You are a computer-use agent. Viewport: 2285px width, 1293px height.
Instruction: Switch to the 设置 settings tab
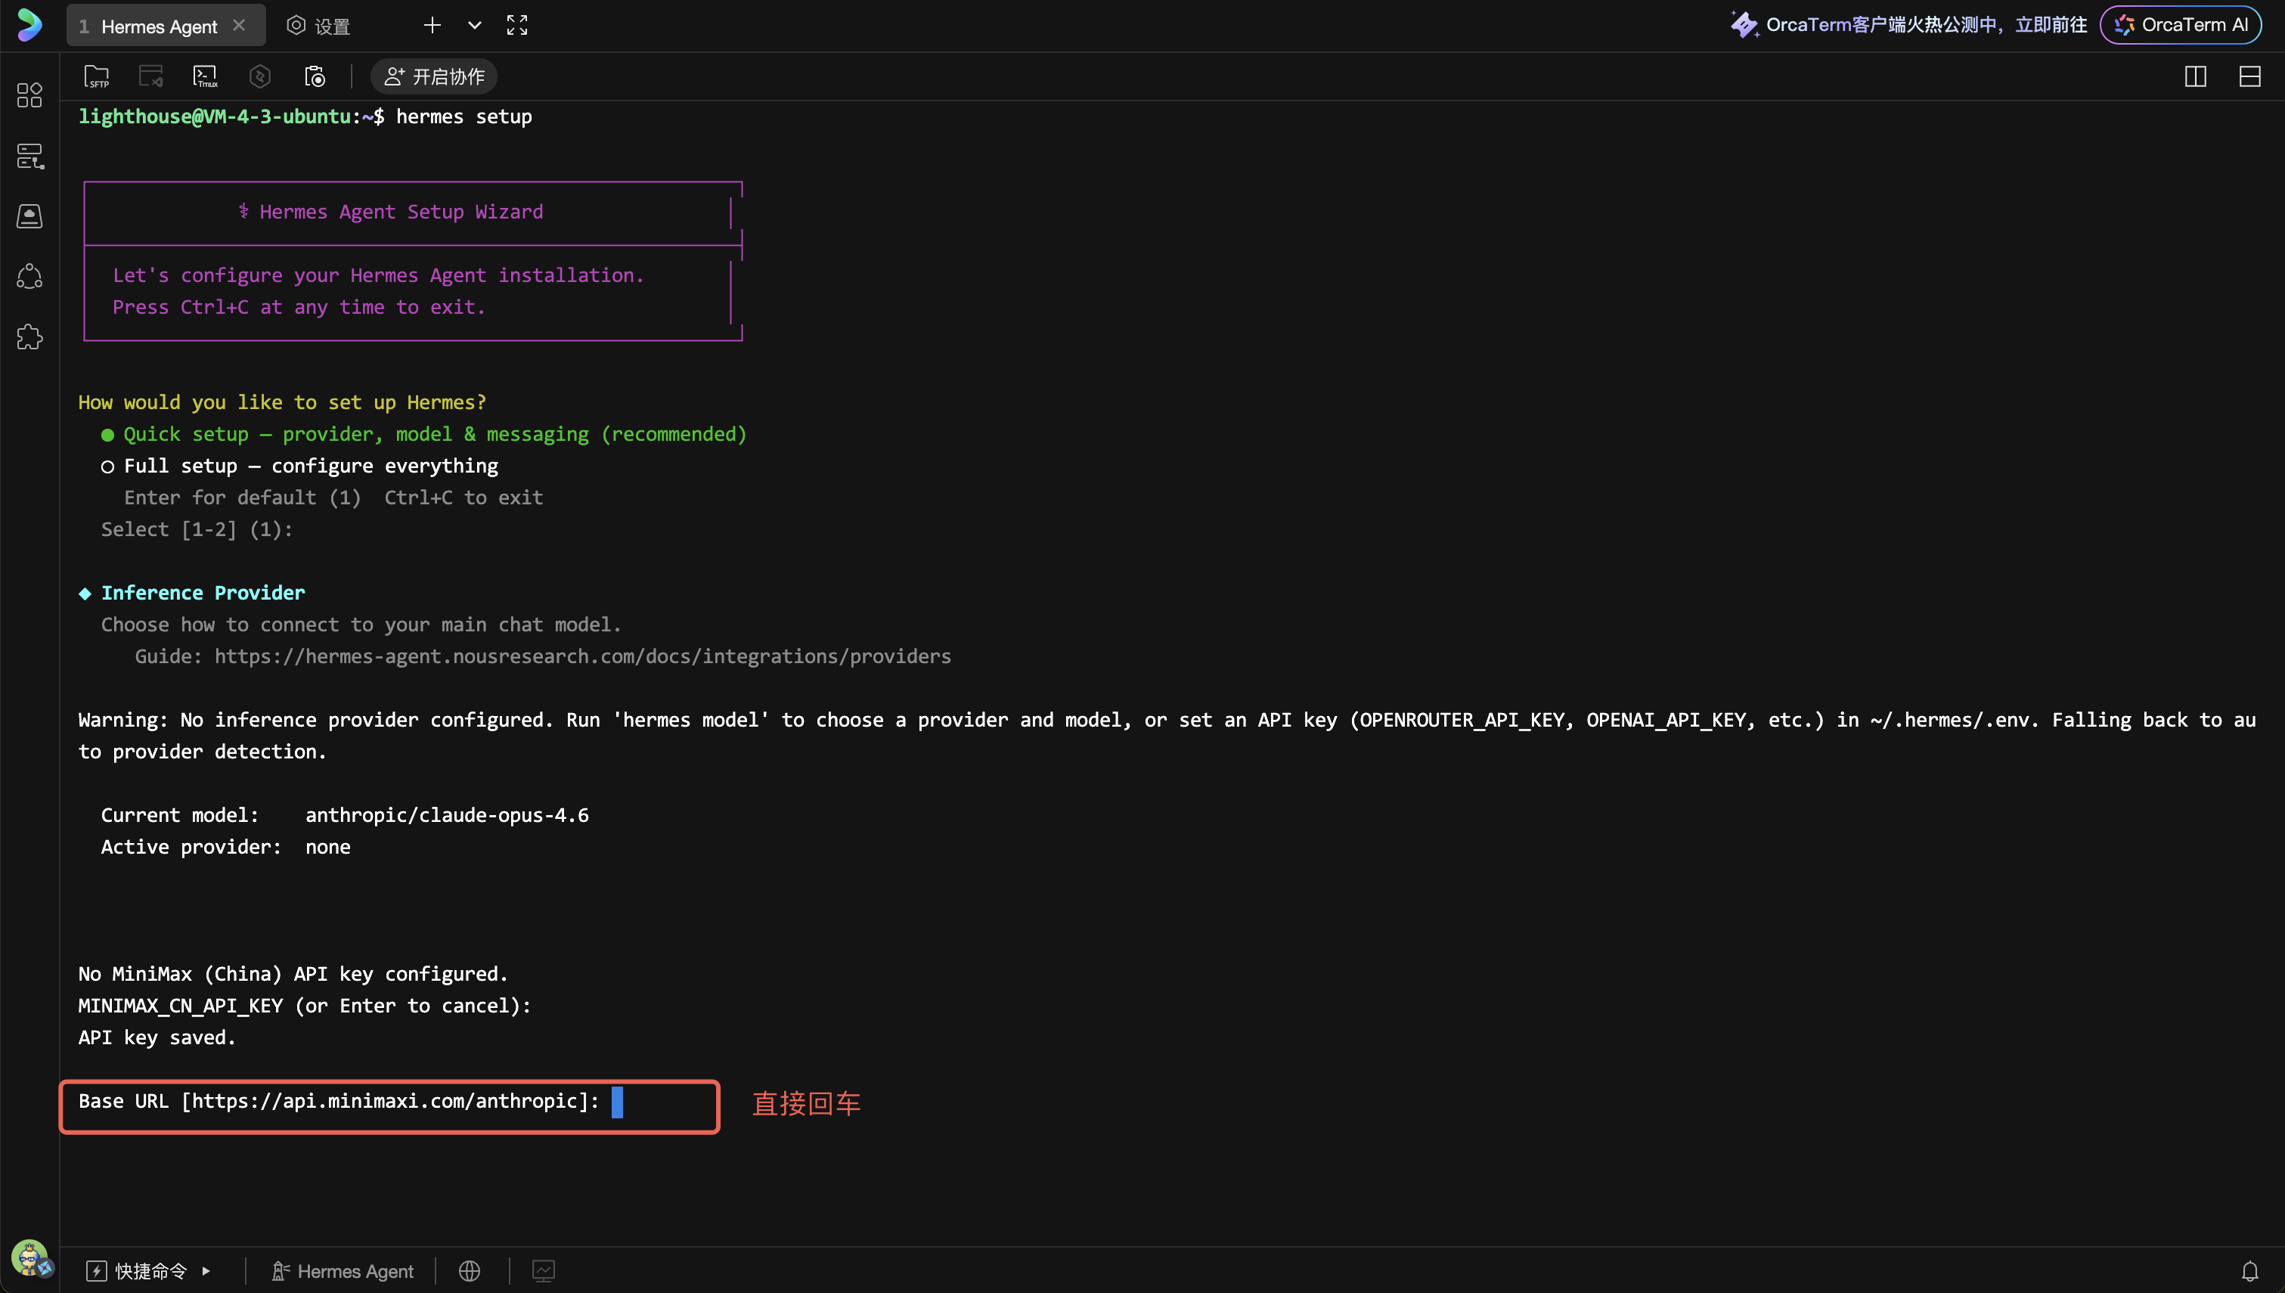pyautogui.click(x=318, y=26)
